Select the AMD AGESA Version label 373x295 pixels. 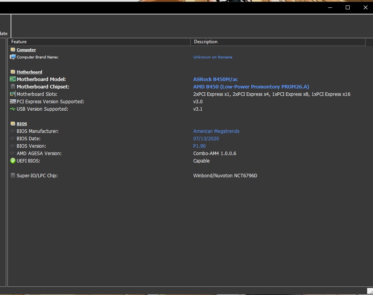[x=39, y=154]
